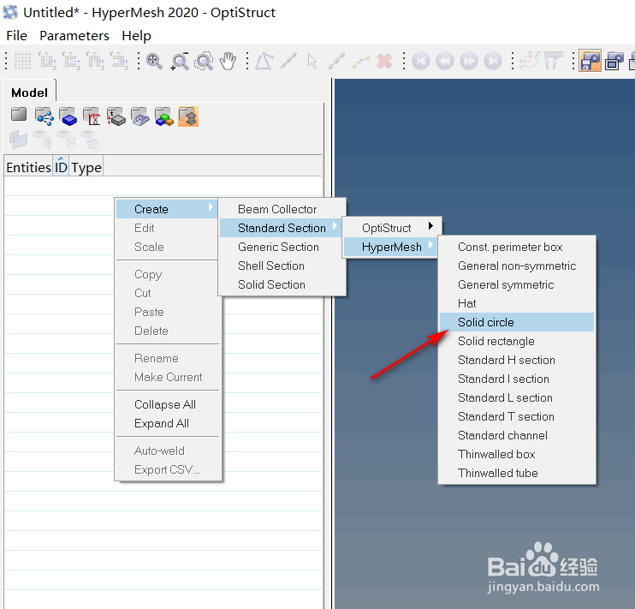Select the arrow pointer tool icon
This screenshot has width=635, height=609.
pyautogui.click(x=312, y=61)
